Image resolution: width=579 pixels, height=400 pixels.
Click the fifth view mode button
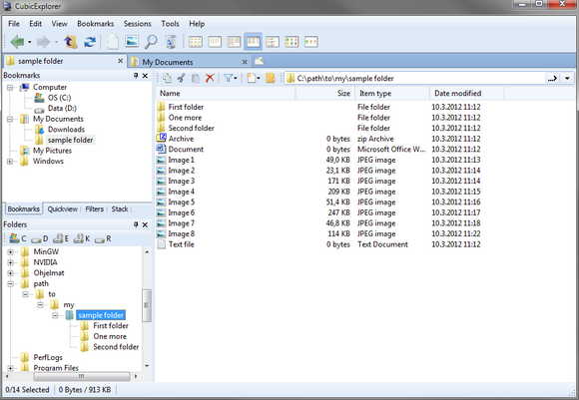click(273, 42)
